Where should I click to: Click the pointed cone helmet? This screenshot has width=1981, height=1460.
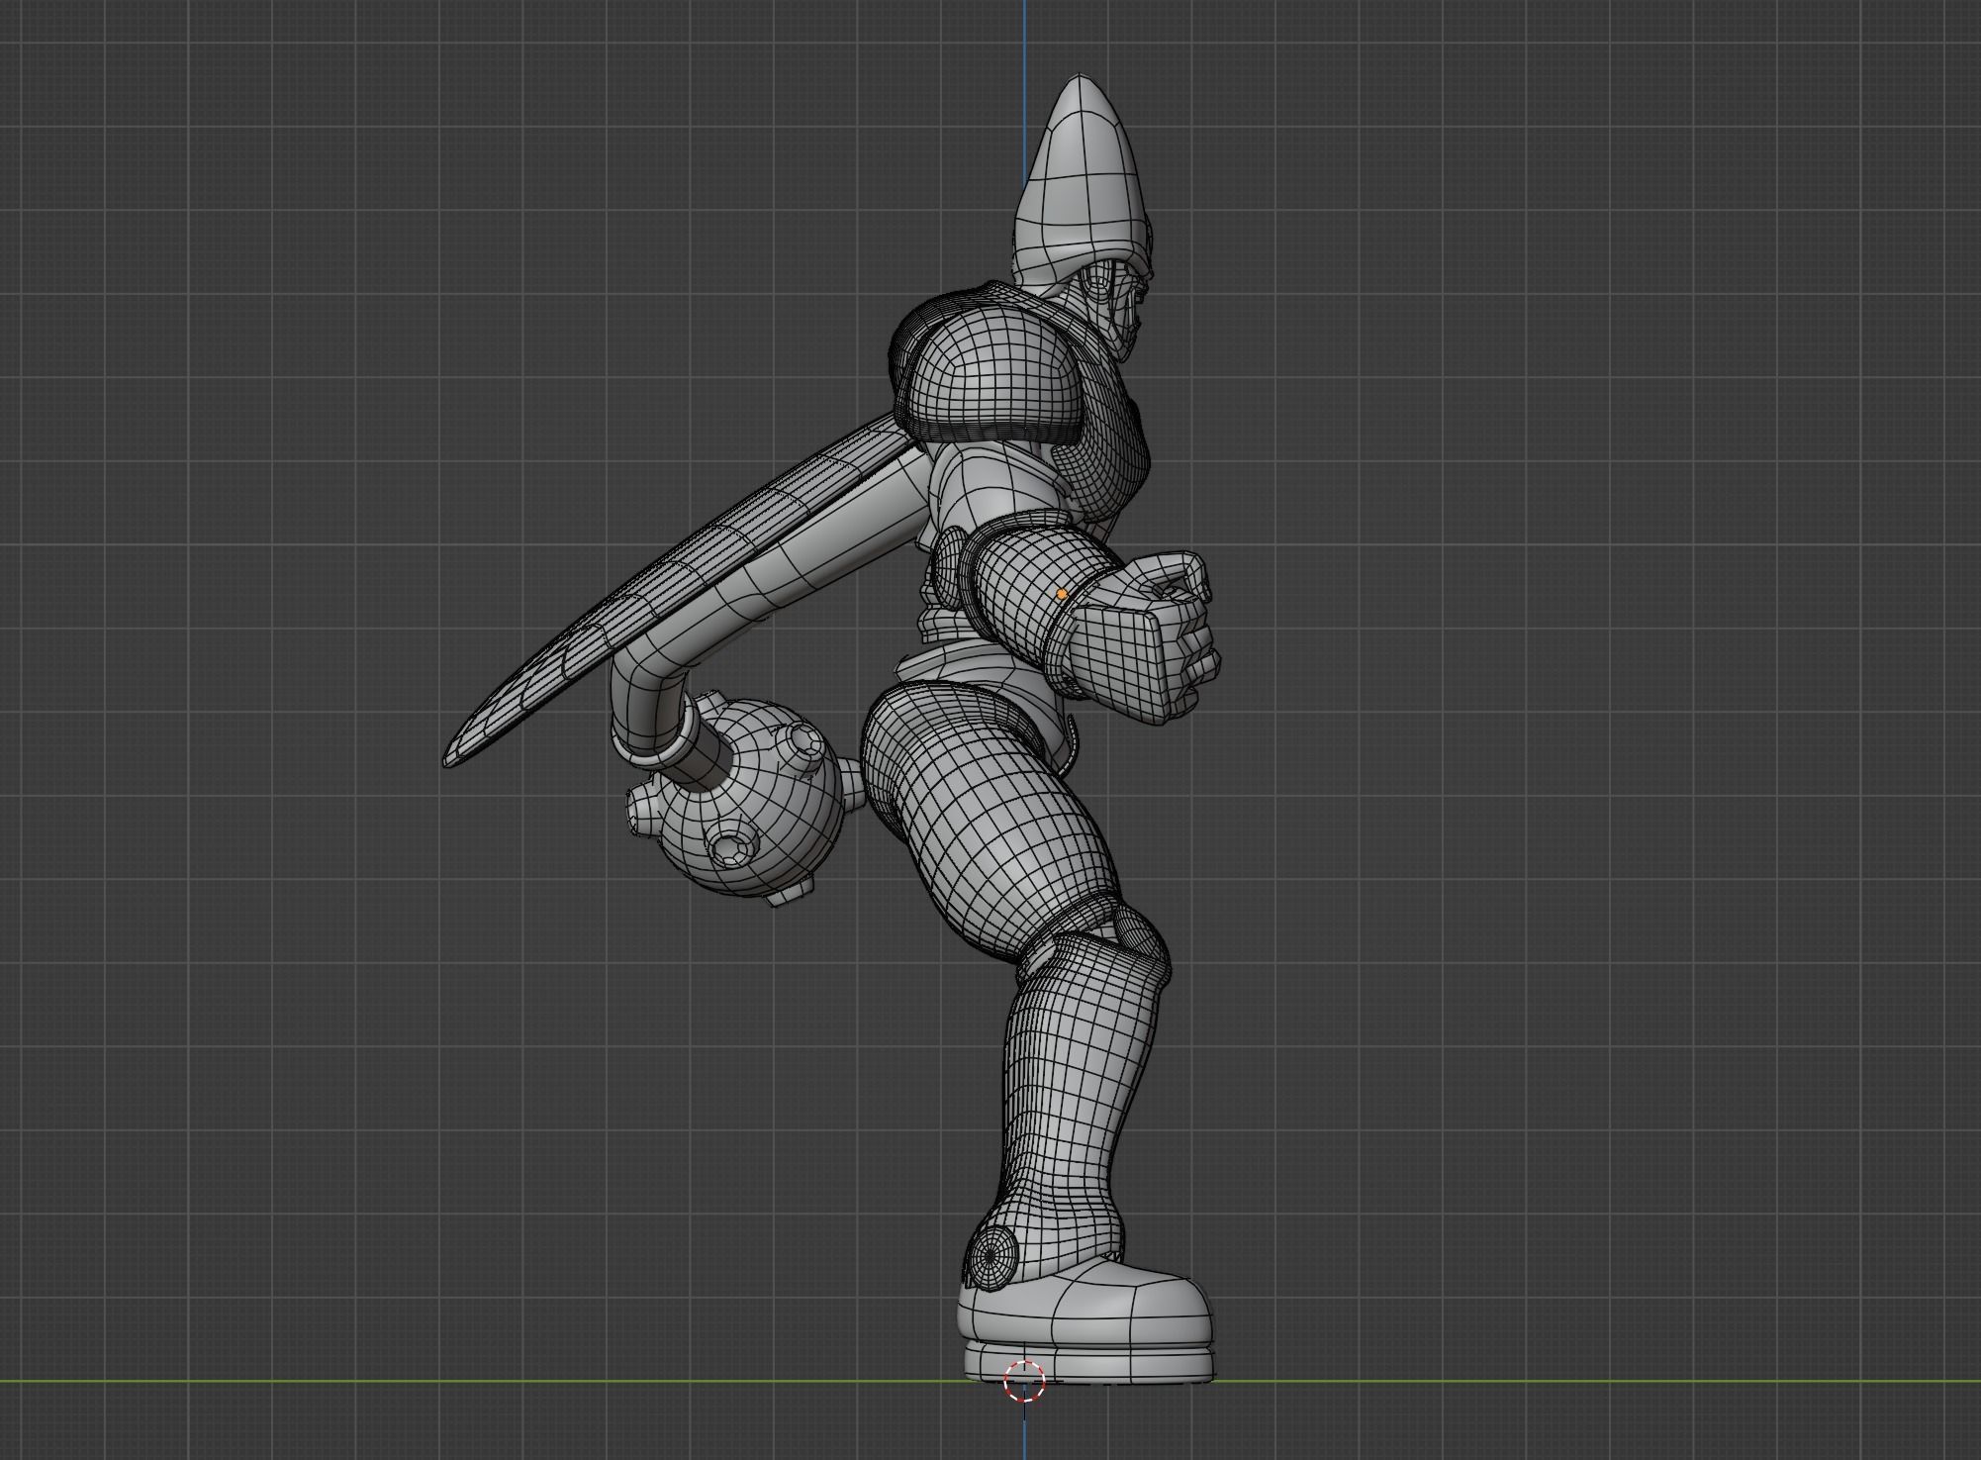1084,178
